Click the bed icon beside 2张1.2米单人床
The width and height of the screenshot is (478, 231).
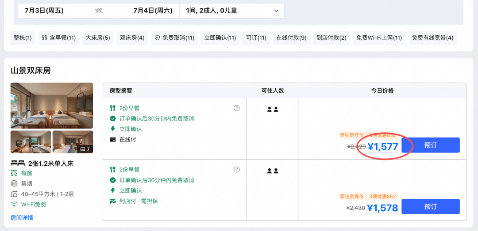(x=18, y=164)
